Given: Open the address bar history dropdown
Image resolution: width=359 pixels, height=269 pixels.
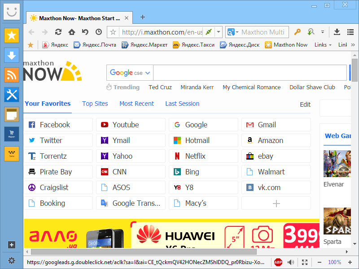Looking at the screenshot, I should [219, 32].
